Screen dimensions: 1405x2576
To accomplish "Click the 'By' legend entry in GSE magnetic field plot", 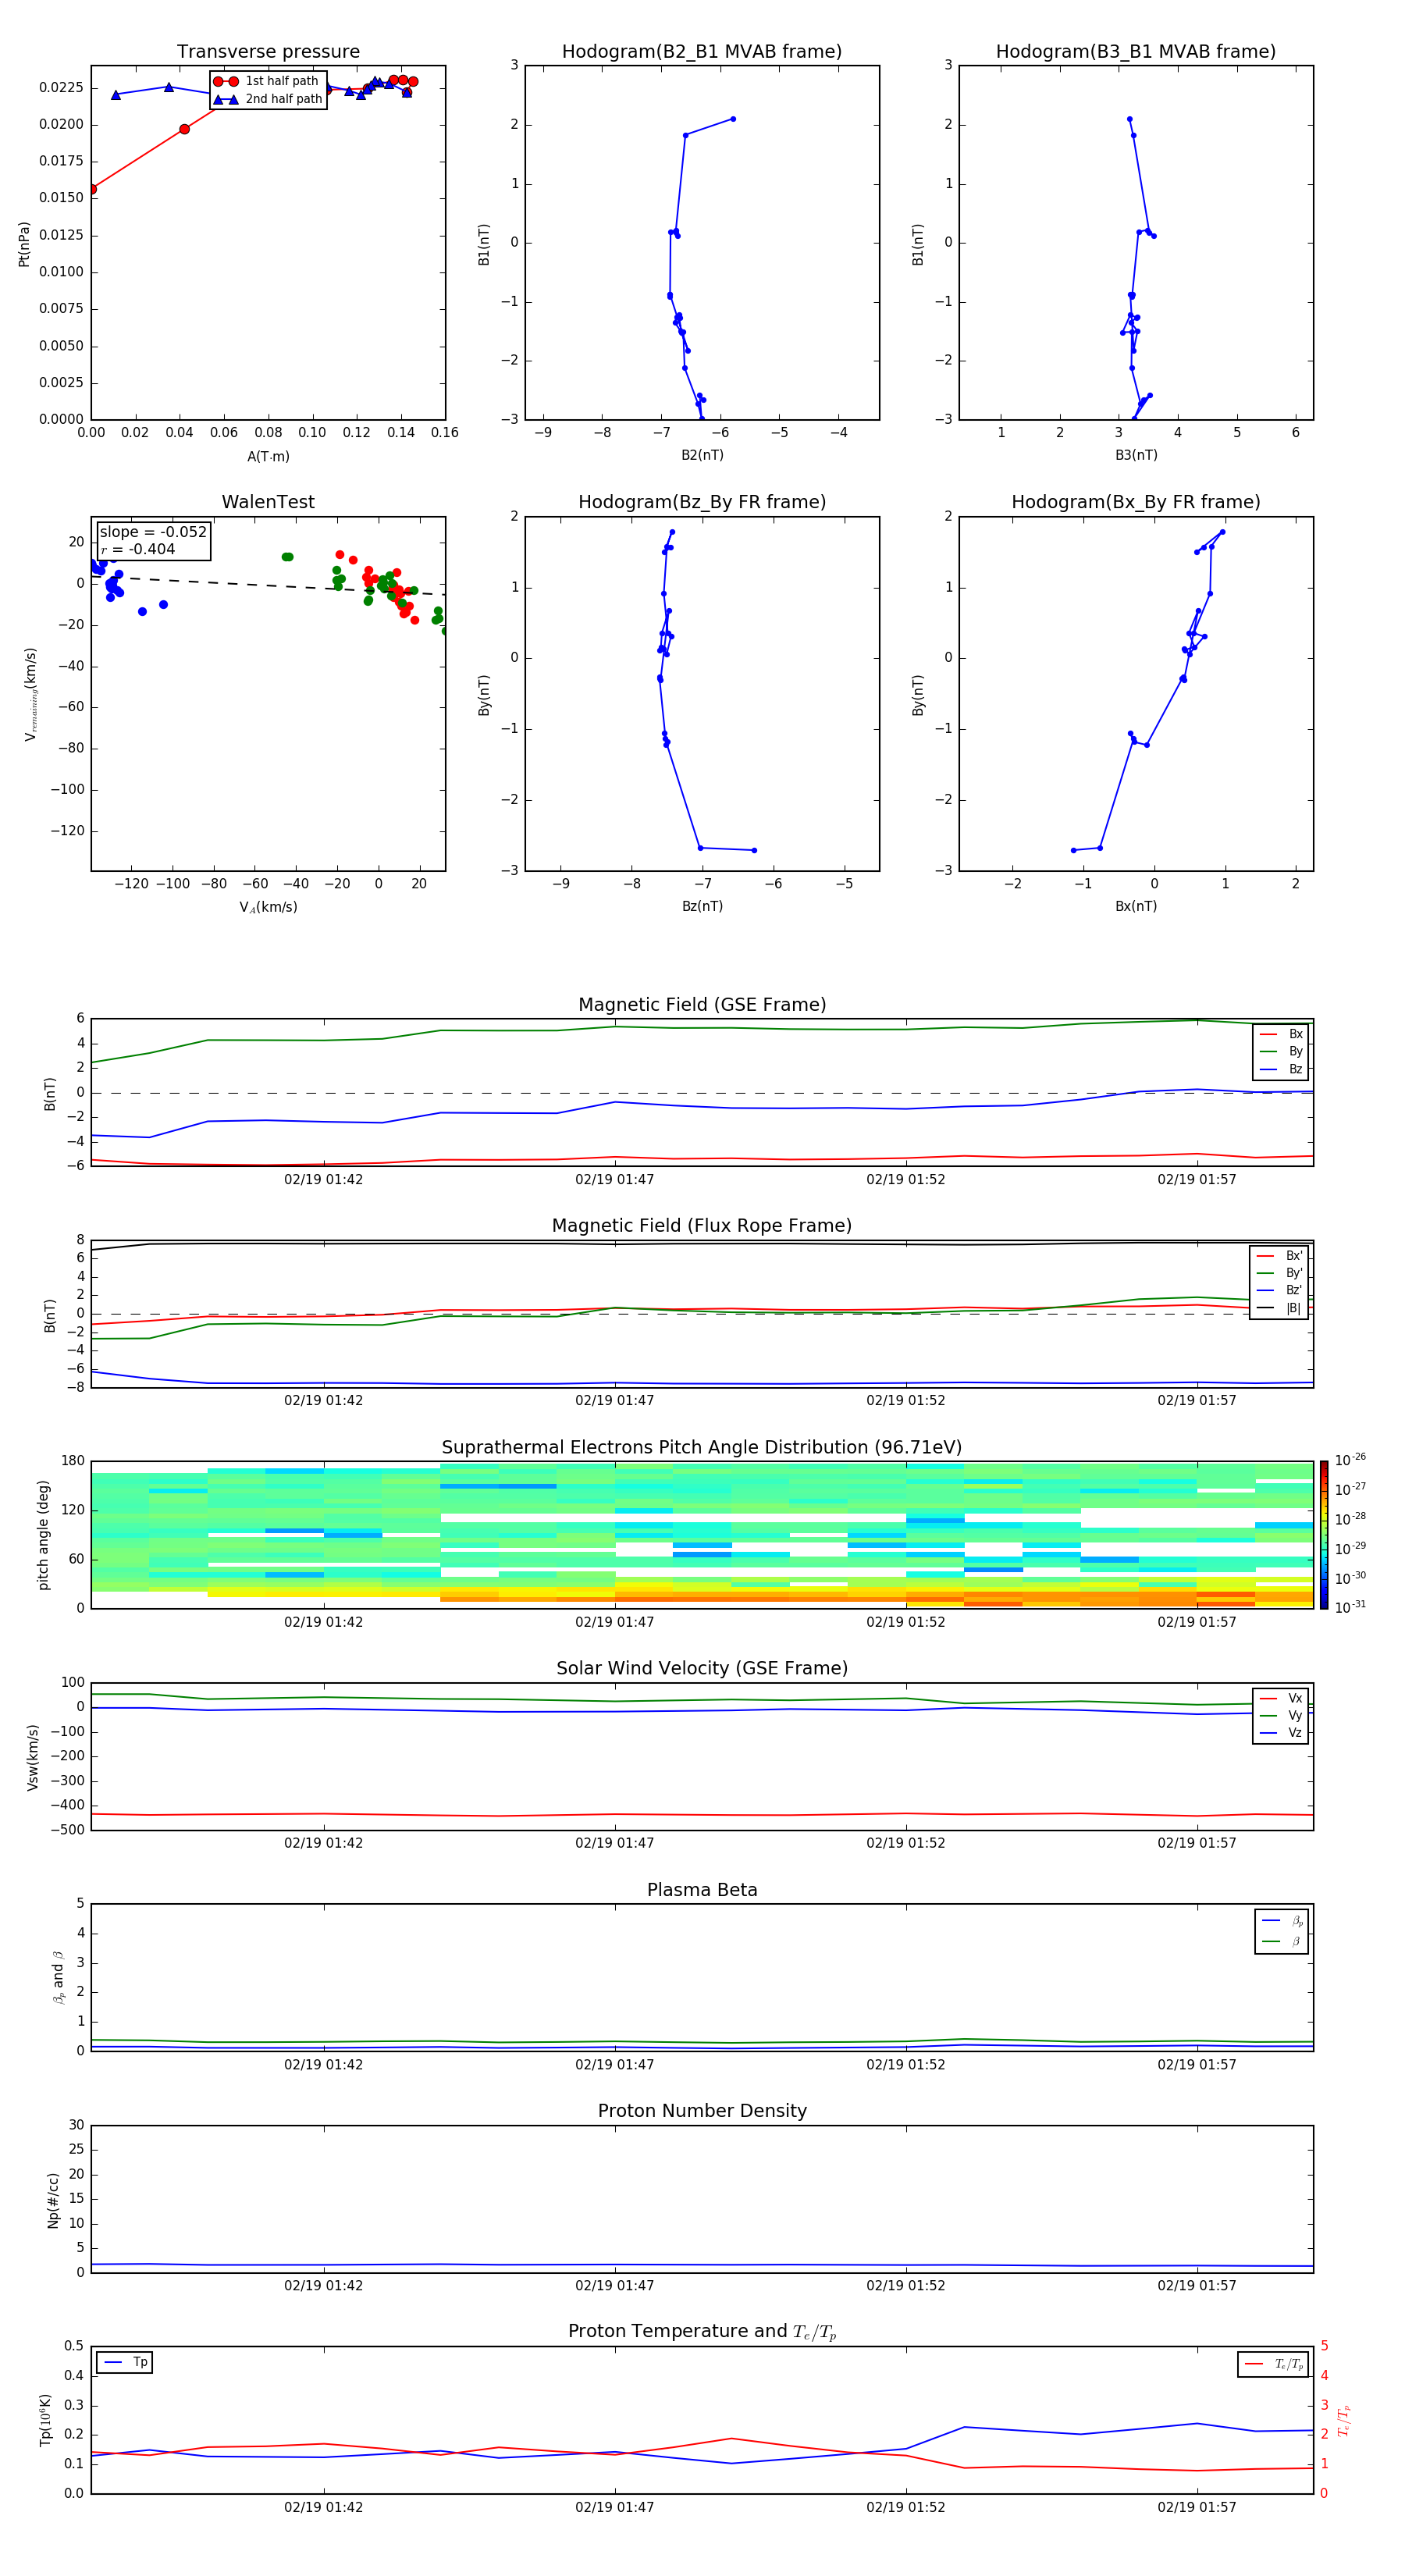I will click(x=1281, y=1051).
